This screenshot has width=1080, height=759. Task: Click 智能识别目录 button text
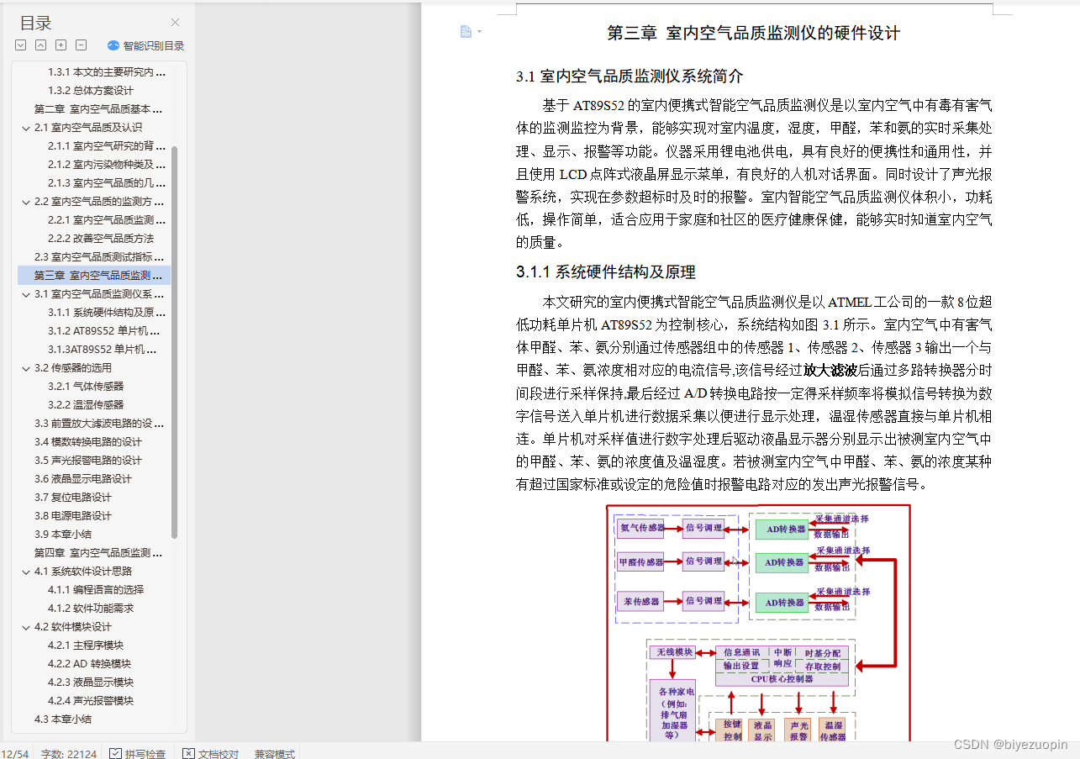(x=154, y=46)
